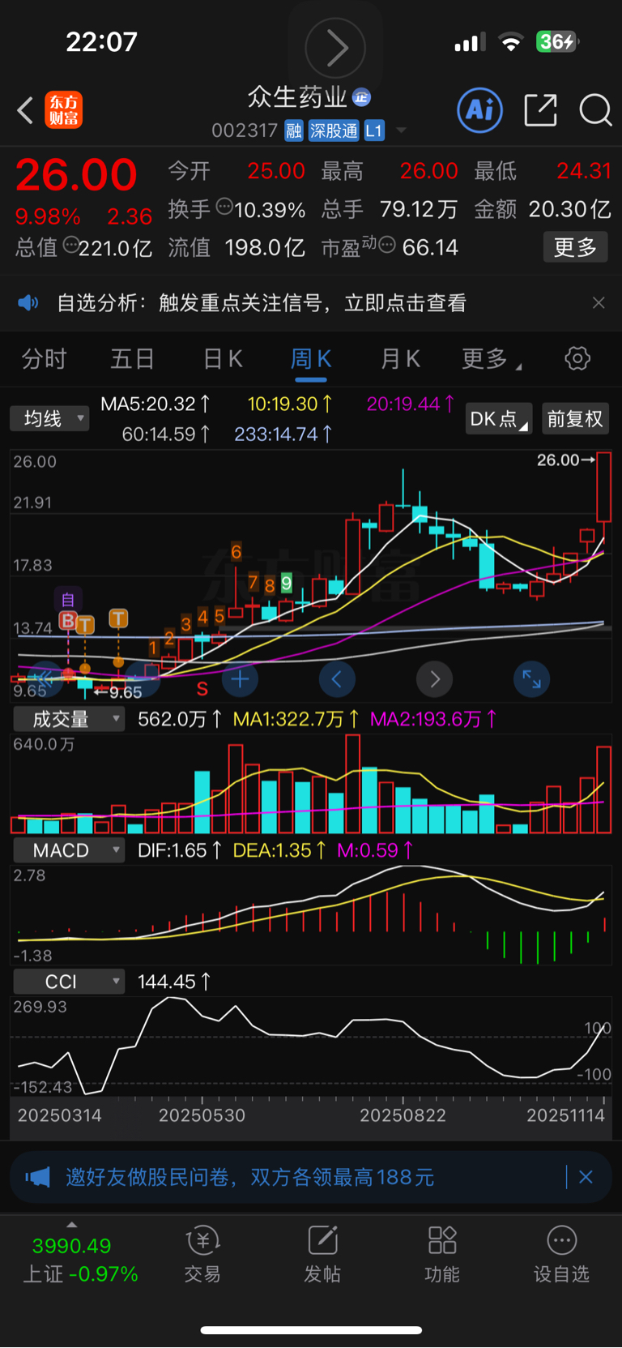Expand chart to fullscreen icon

pyautogui.click(x=532, y=679)
